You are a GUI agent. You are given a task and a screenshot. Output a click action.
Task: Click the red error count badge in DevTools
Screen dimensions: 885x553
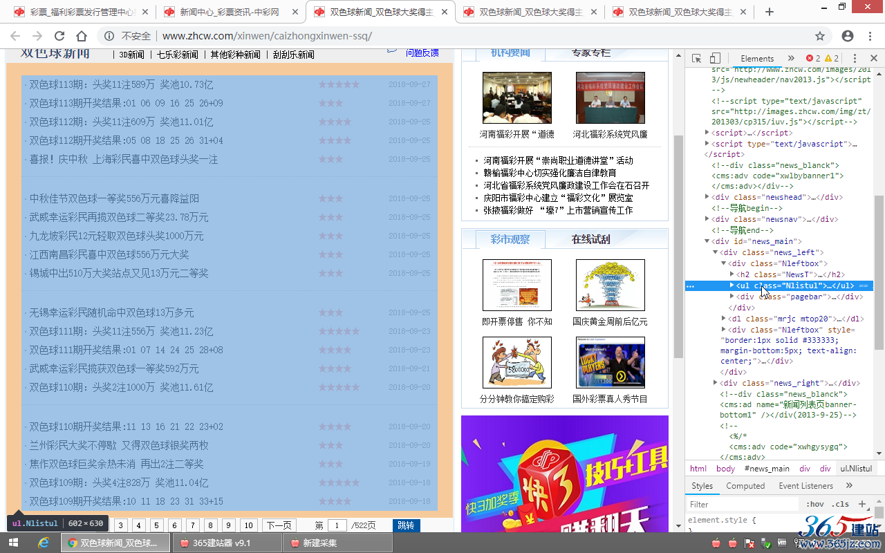(x=813, y=59)
